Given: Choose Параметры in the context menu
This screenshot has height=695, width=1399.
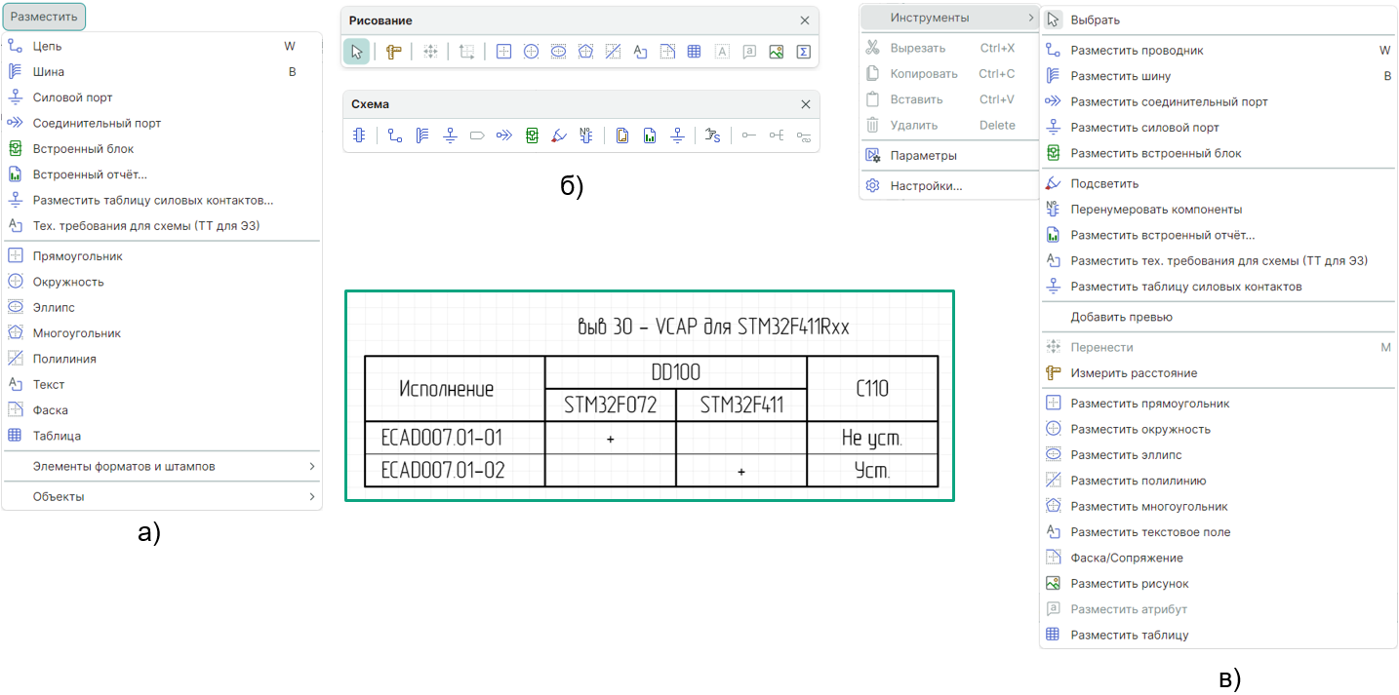Looking at the screenshot, I should click(x=923, y=155).
